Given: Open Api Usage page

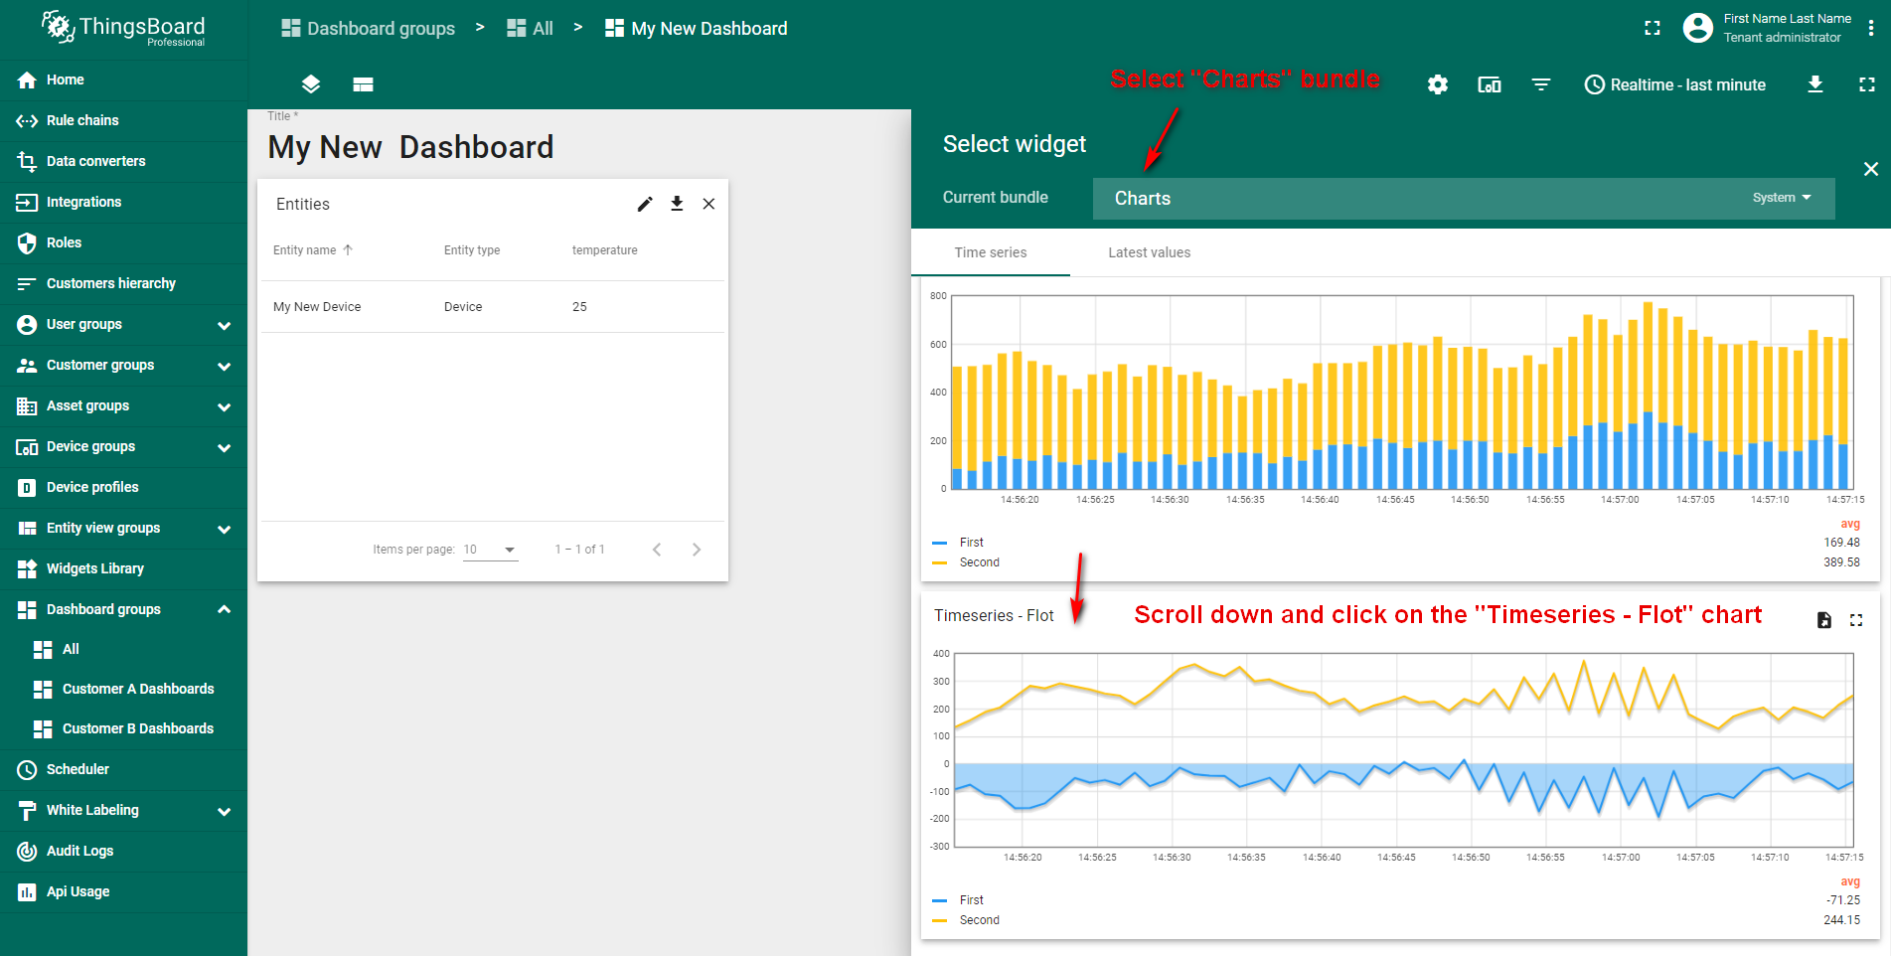Looking at the screenshot, I should coord(123,891).
